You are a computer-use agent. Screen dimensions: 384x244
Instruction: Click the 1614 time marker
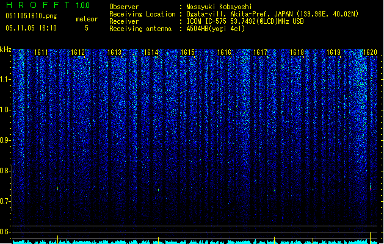pos(151,52)
